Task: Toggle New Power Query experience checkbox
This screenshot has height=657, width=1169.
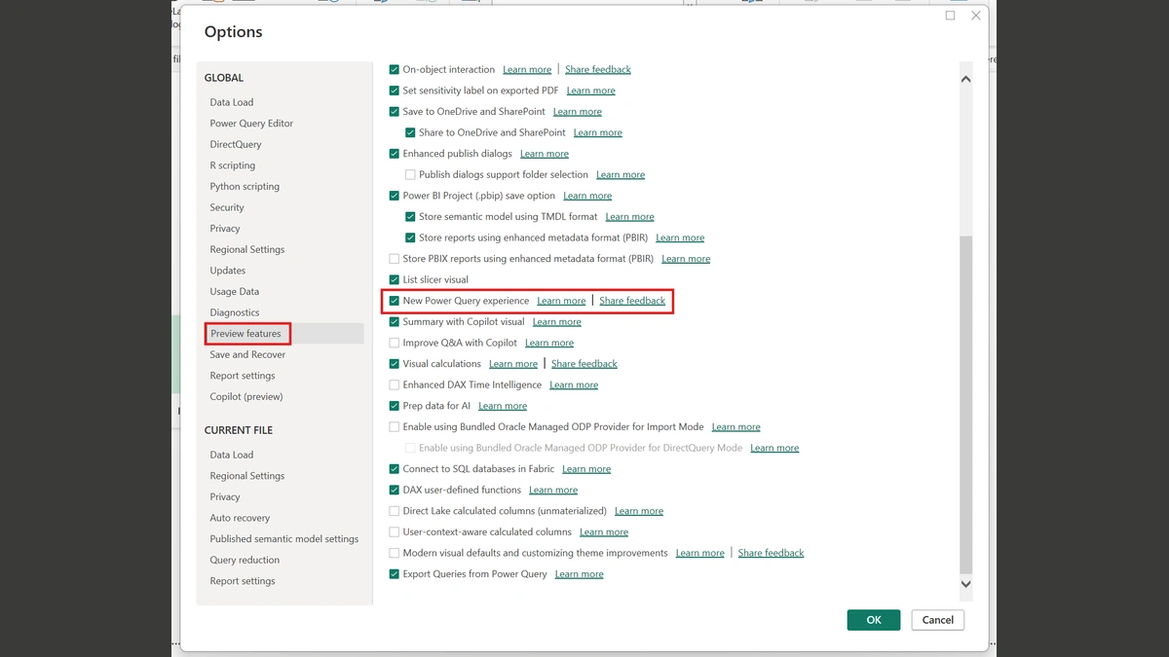Action: click(x=395, y=301)
